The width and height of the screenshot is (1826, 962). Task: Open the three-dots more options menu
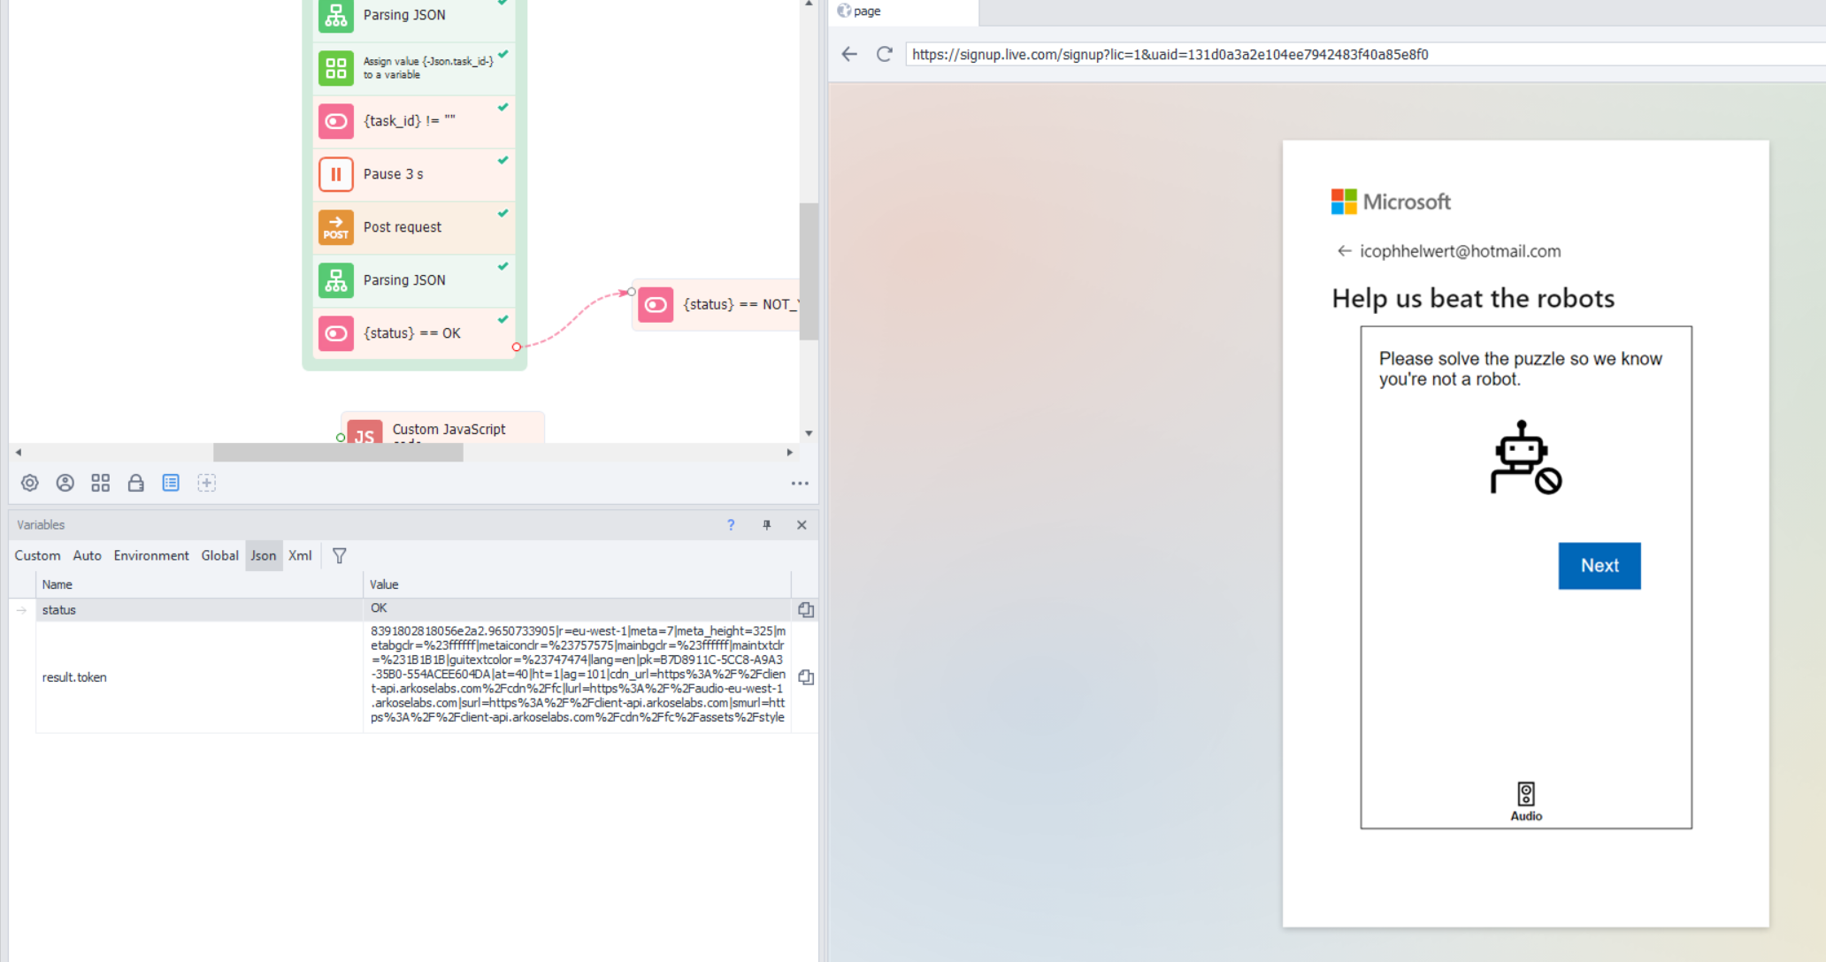click(x=800, y=484)
